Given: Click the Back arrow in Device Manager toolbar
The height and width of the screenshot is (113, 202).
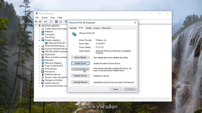Looking at the screenshot, I should [x=36, y=22].
